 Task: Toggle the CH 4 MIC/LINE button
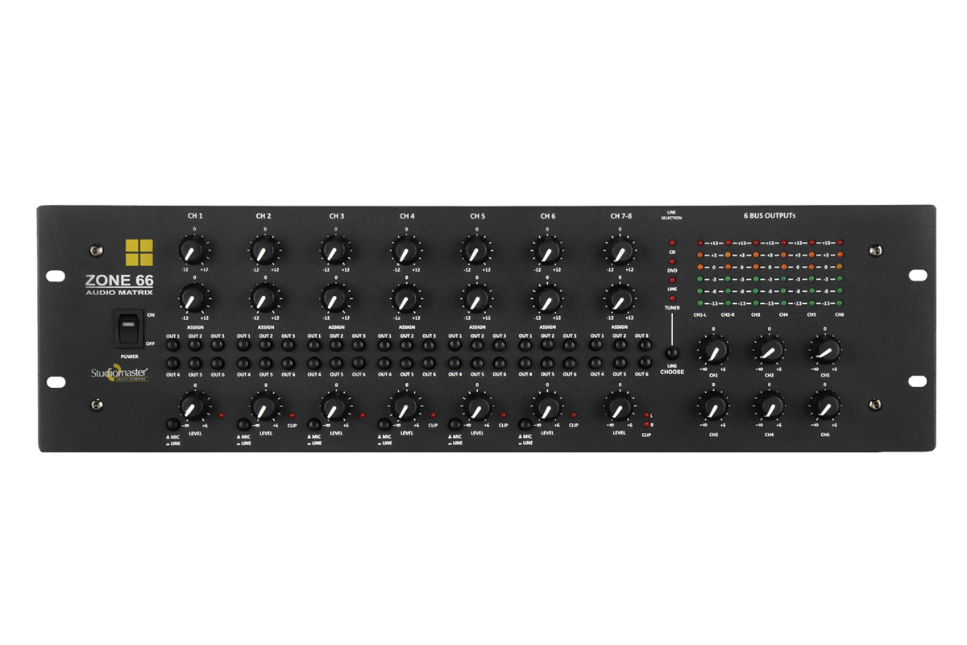(x=384, y=425)
